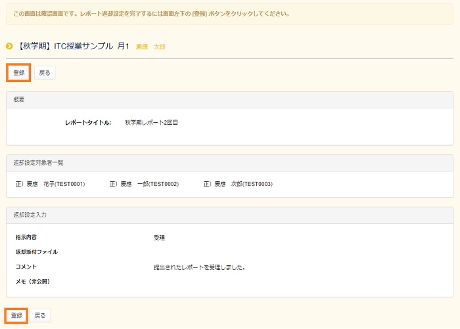The image size is (460, 329).
Task: Open instructor name link 慶應 太郎
Action: point(150,47)
